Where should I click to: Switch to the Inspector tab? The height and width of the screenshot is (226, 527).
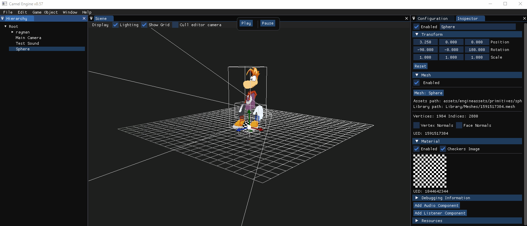pos(467,19)
